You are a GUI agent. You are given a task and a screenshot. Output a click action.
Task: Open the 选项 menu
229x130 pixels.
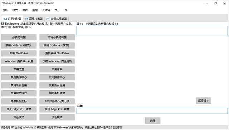(x=5, y=10)
